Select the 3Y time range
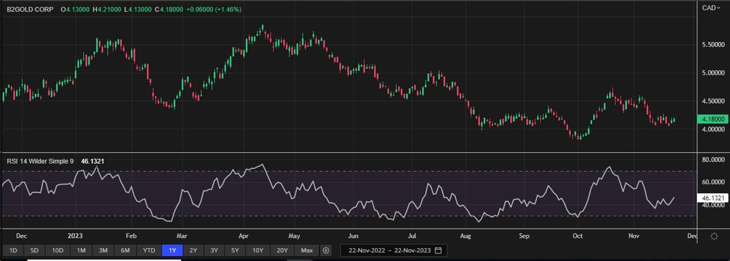 pyautogui.click(x=214, y=250)
